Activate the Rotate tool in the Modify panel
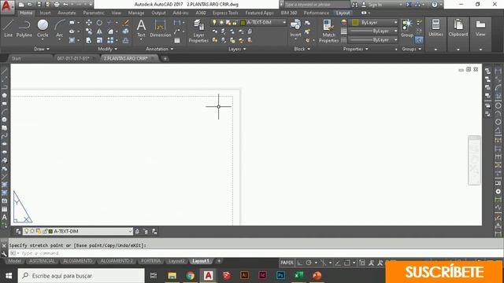 click(x=100, y=23)
